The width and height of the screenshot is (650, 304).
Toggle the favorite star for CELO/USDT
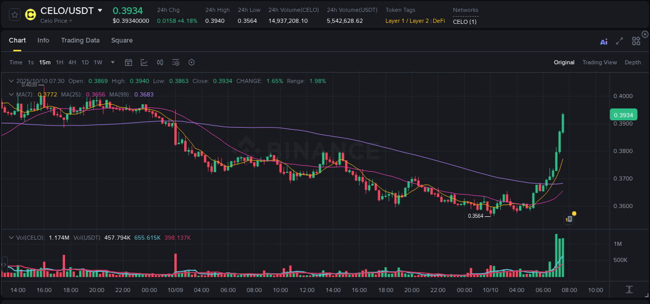14,15
